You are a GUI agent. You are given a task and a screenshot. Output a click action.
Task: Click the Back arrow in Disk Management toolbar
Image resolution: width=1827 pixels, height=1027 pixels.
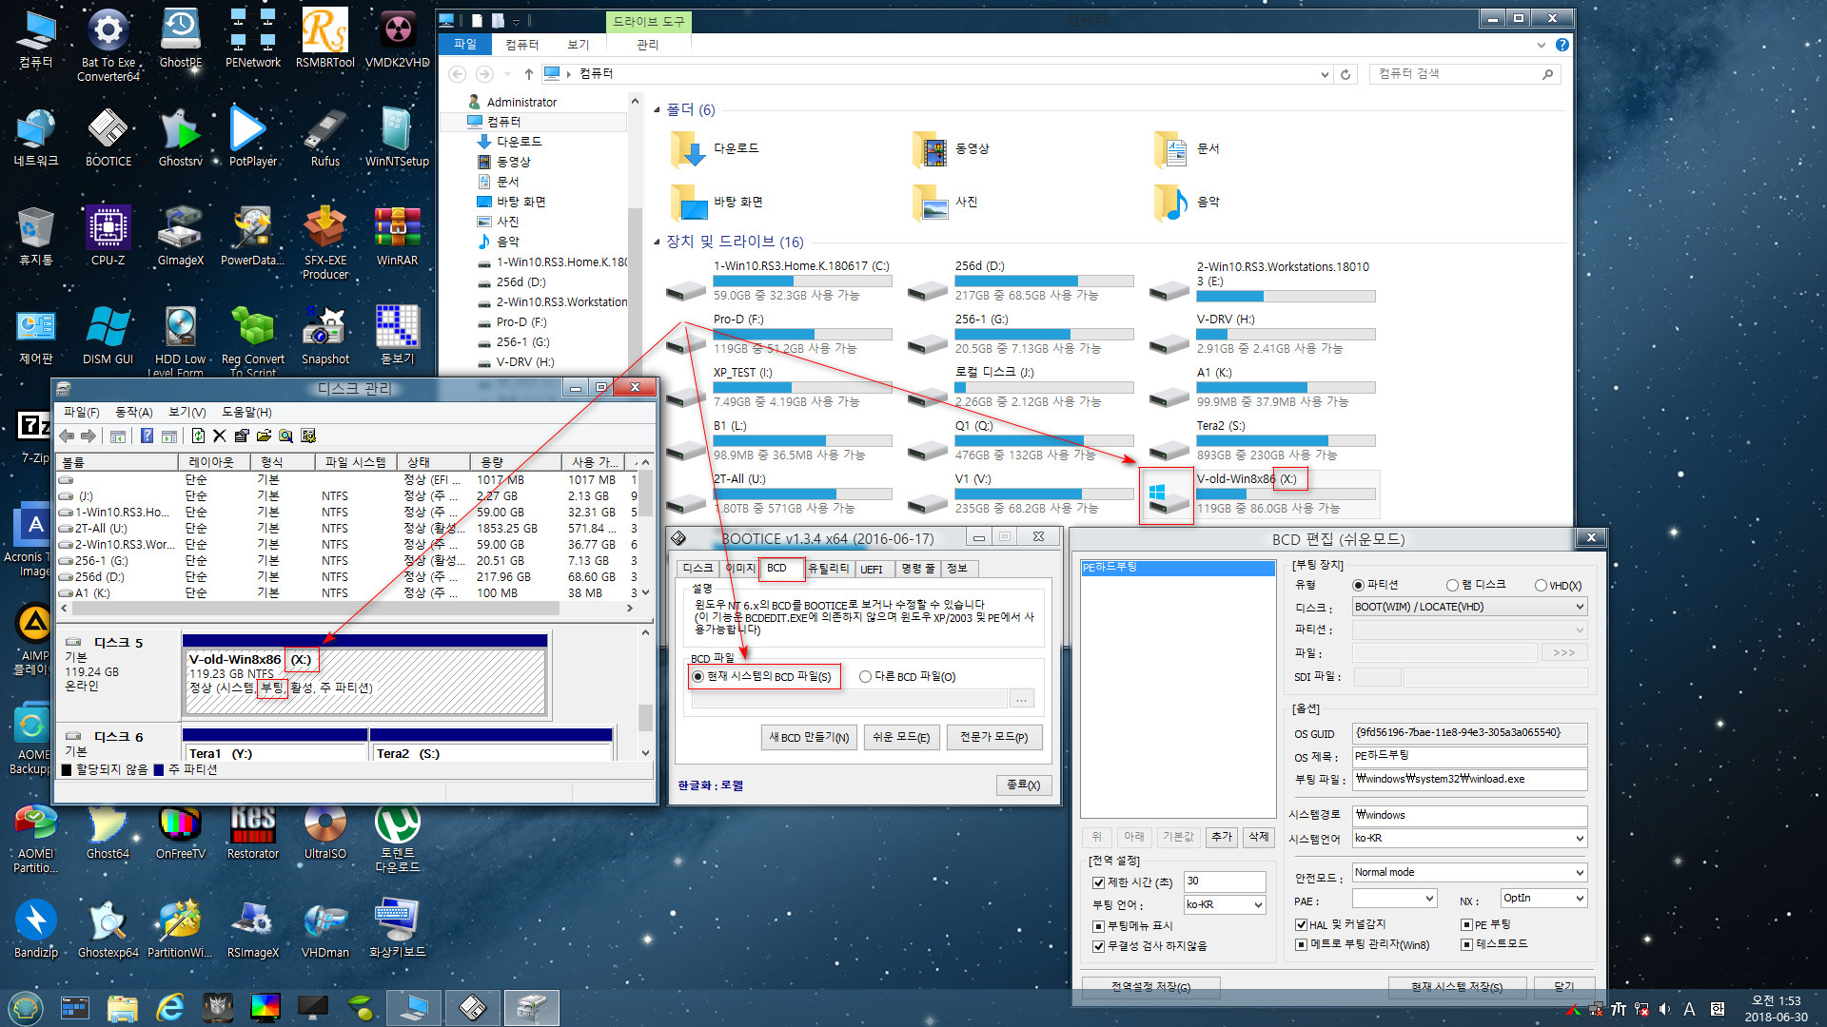click(x=67, y=436)
